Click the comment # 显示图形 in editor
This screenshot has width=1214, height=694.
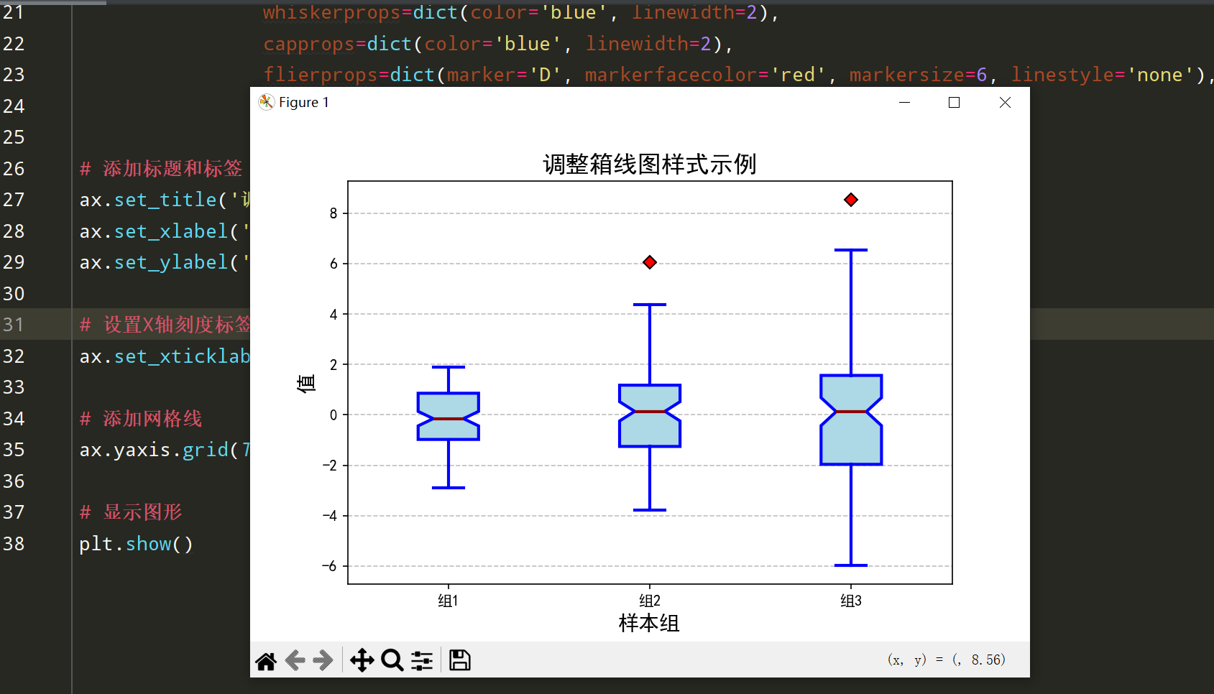pyautogui.click(x=131, y=512)
